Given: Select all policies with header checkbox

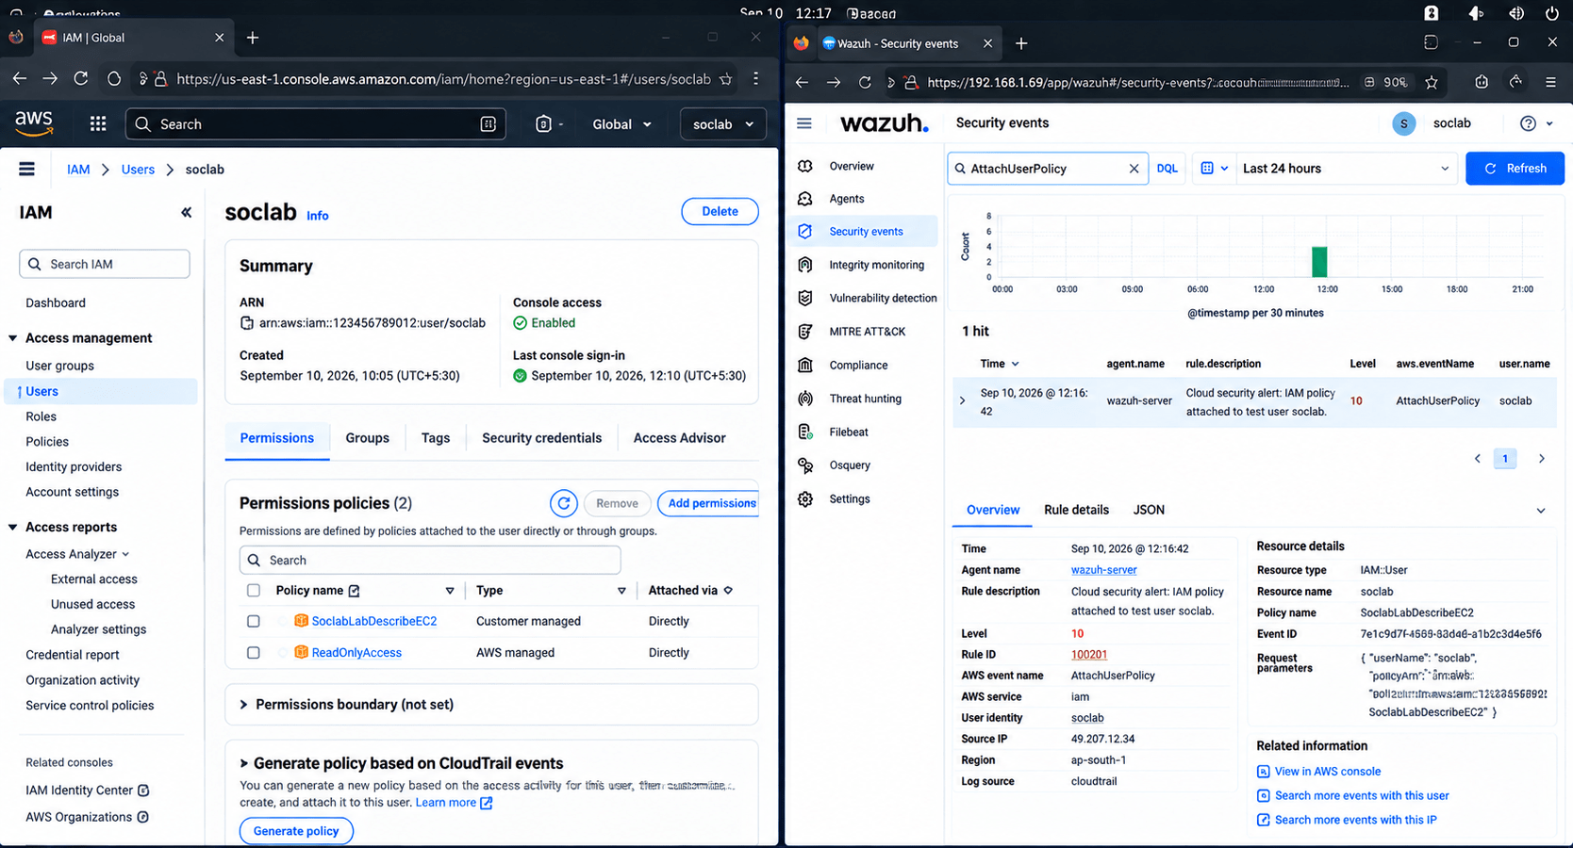Looking at the screenshot, I should click(253, 591).
